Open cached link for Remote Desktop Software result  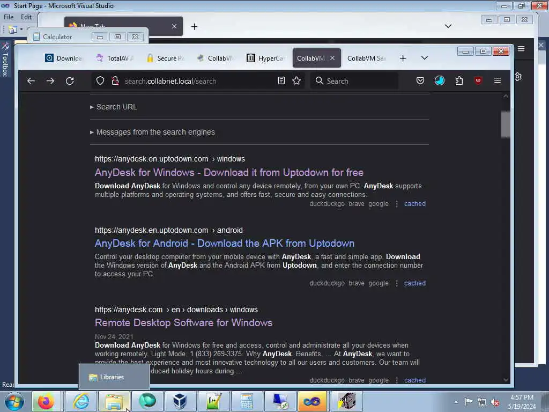pos(415,380)
